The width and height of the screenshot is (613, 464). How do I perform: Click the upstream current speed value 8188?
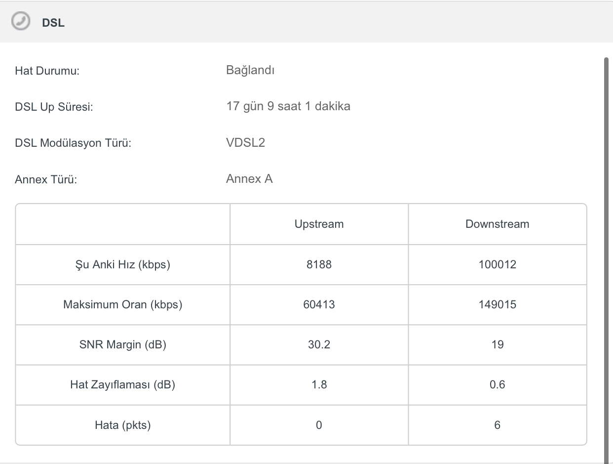(319, 264)
